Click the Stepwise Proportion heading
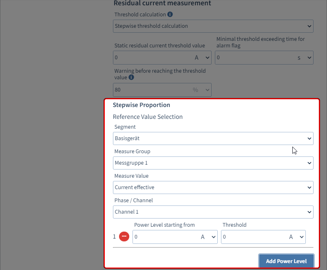 141,105
